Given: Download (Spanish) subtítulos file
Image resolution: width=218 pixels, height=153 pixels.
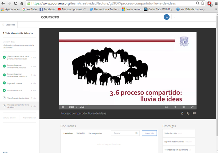Looking at the screenshot, I should coord(179,142).
